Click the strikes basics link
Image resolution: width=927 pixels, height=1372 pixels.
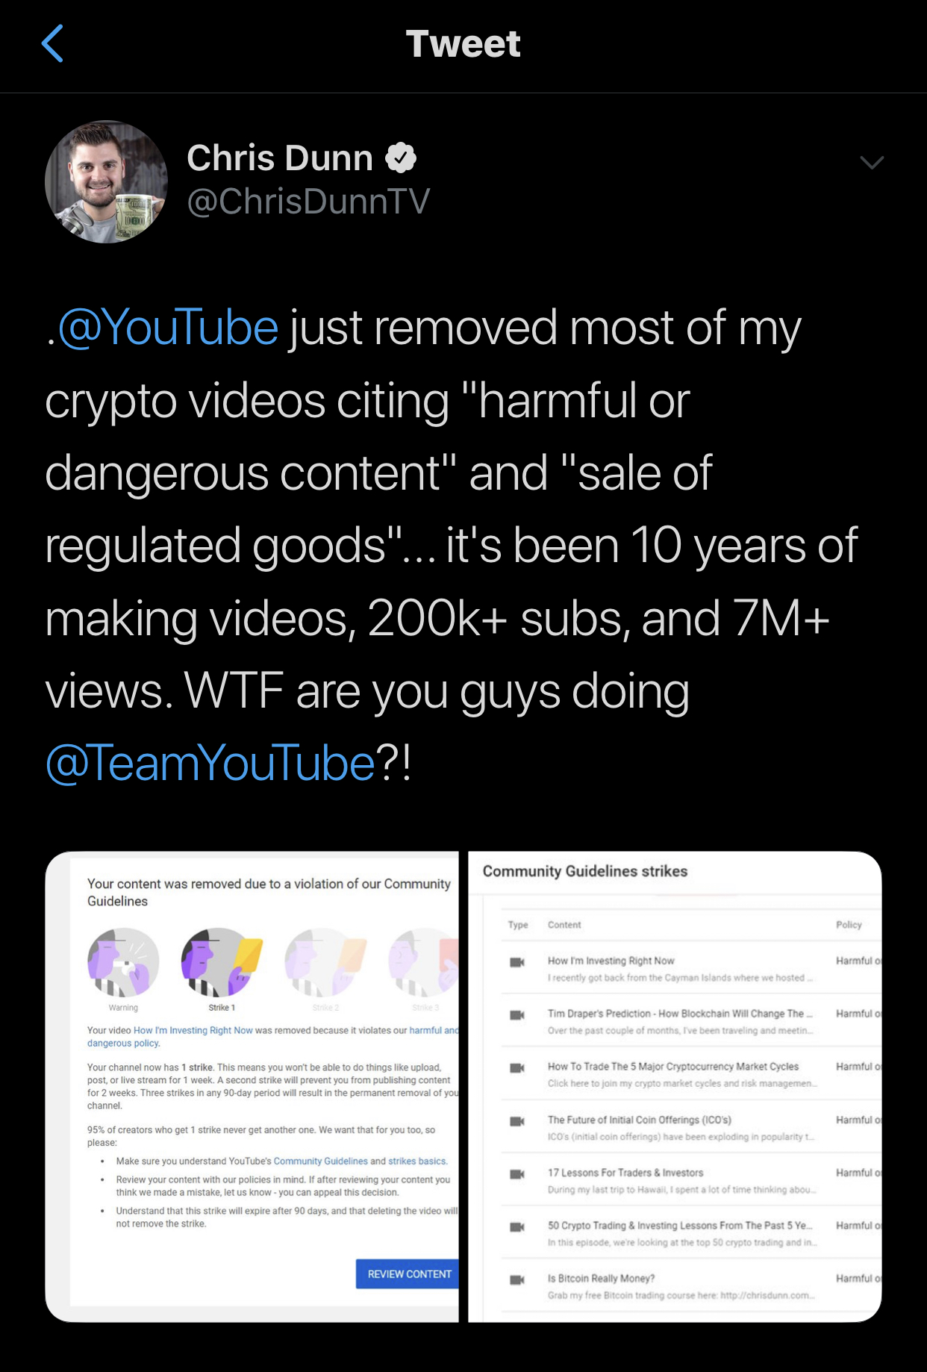(x=417, y=1161)
